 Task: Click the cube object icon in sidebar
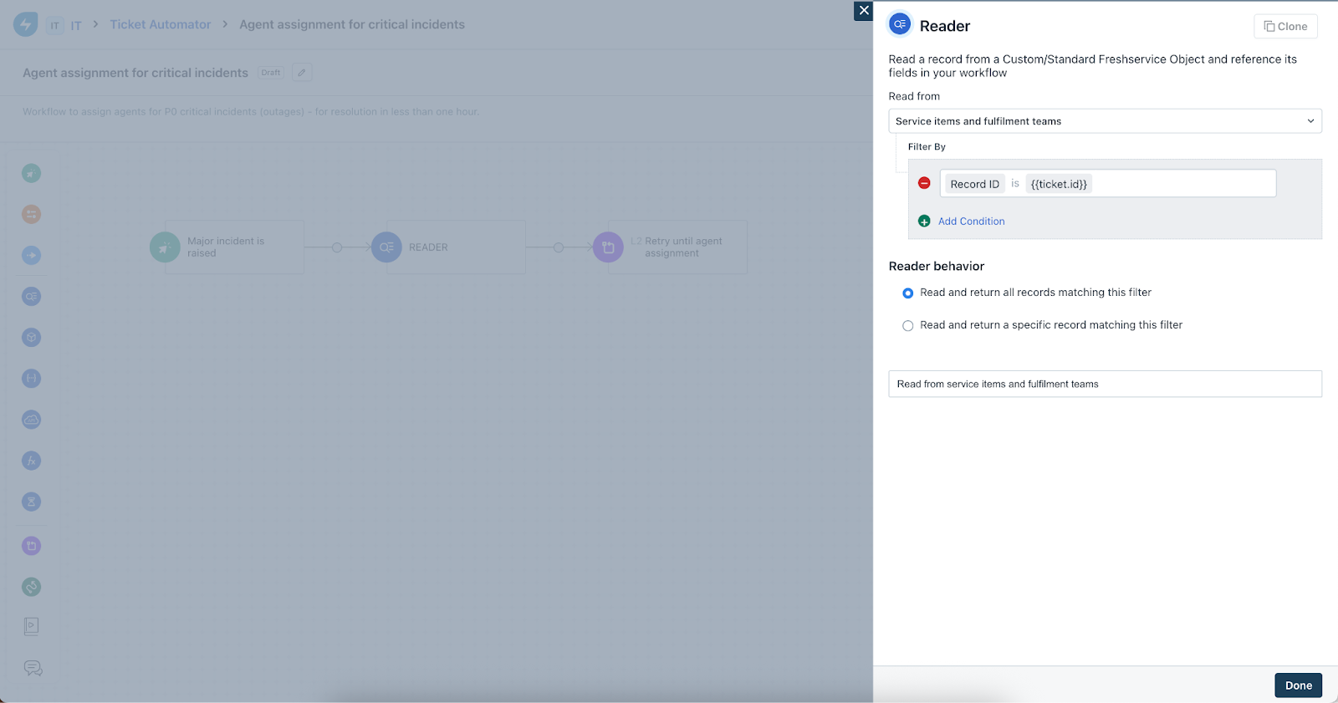tap(31, 337)
